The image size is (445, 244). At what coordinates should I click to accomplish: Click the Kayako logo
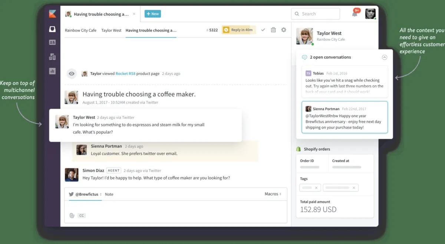click(52, 13)
